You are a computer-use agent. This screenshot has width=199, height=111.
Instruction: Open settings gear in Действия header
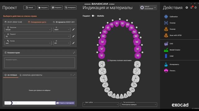[x=187, y=8]
